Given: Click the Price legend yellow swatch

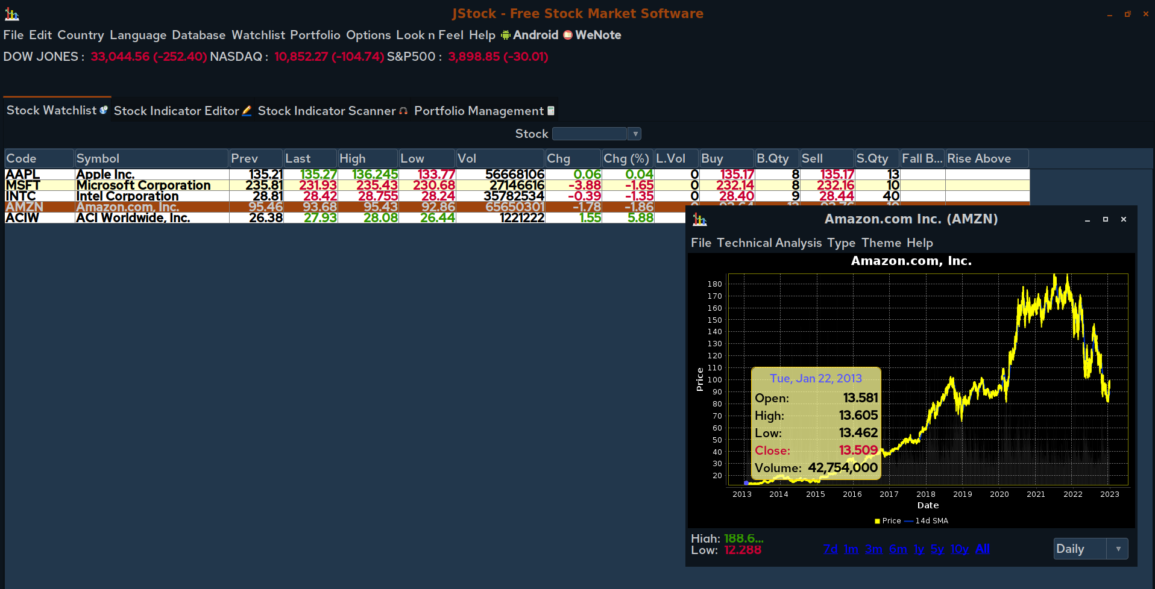Looking at the screenshot, I should [x=877, y=521].
